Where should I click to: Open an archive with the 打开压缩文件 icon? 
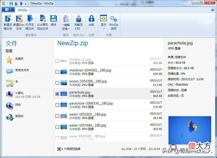tap(30, 18)
